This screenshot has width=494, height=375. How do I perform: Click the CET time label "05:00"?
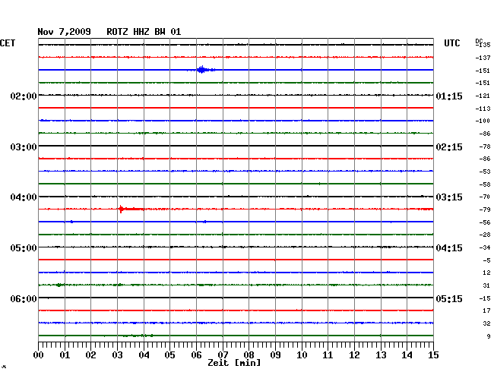tap(24, 248)
